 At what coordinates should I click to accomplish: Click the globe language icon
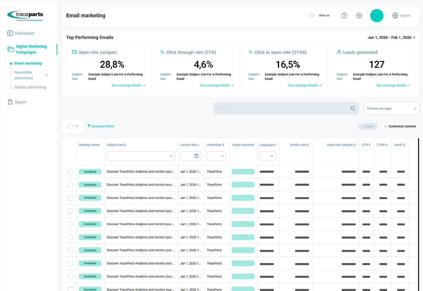(x=395, y=16)
